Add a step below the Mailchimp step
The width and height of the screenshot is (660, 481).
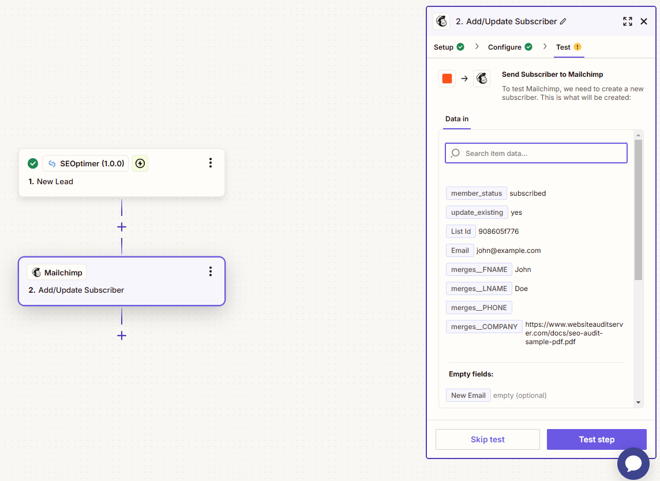122,335
